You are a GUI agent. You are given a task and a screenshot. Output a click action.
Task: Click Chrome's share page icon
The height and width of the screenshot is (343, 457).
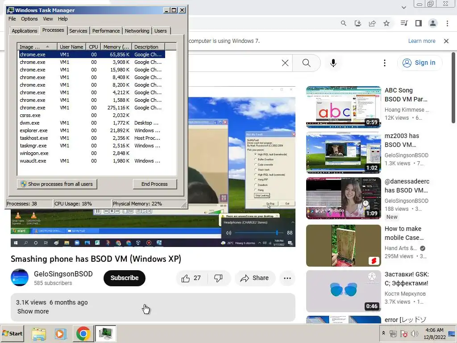pyautogui.click(x=372, y=23)
